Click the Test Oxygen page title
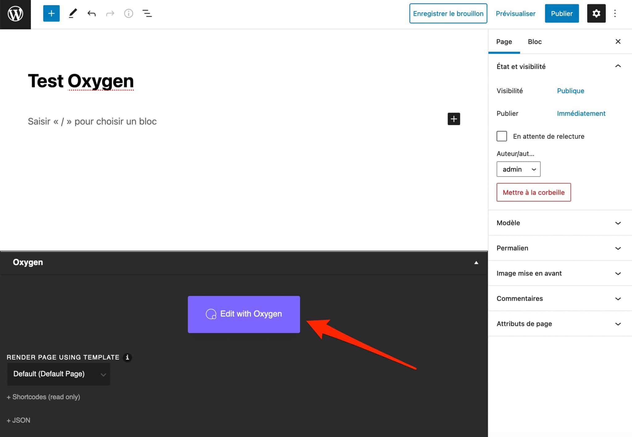The width and height of the screenshot is (632, 437). [x=81, y=81]
